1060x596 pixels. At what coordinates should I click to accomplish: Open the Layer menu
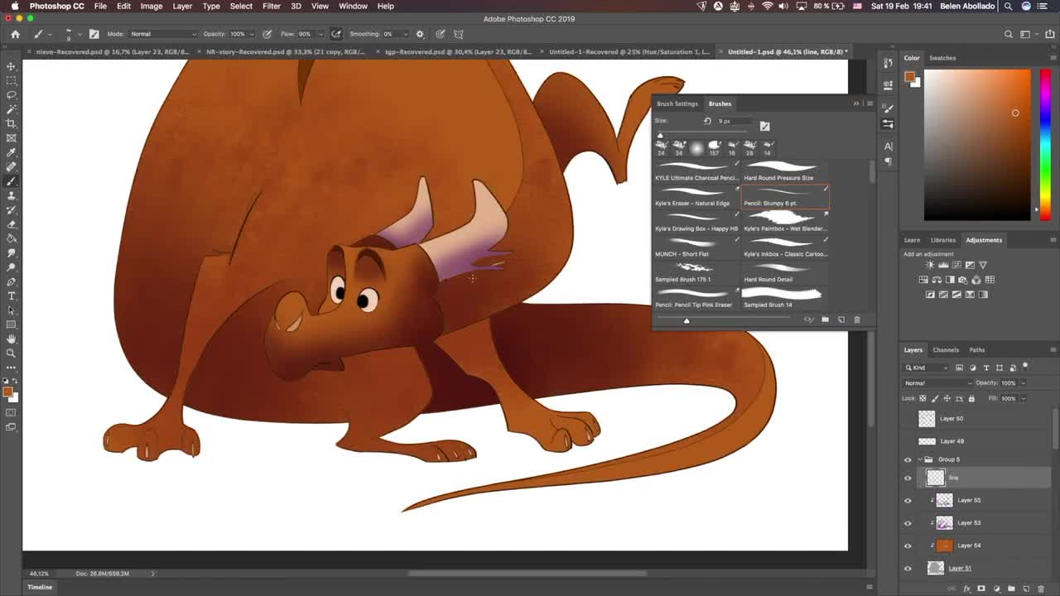(x=182, y=6)
